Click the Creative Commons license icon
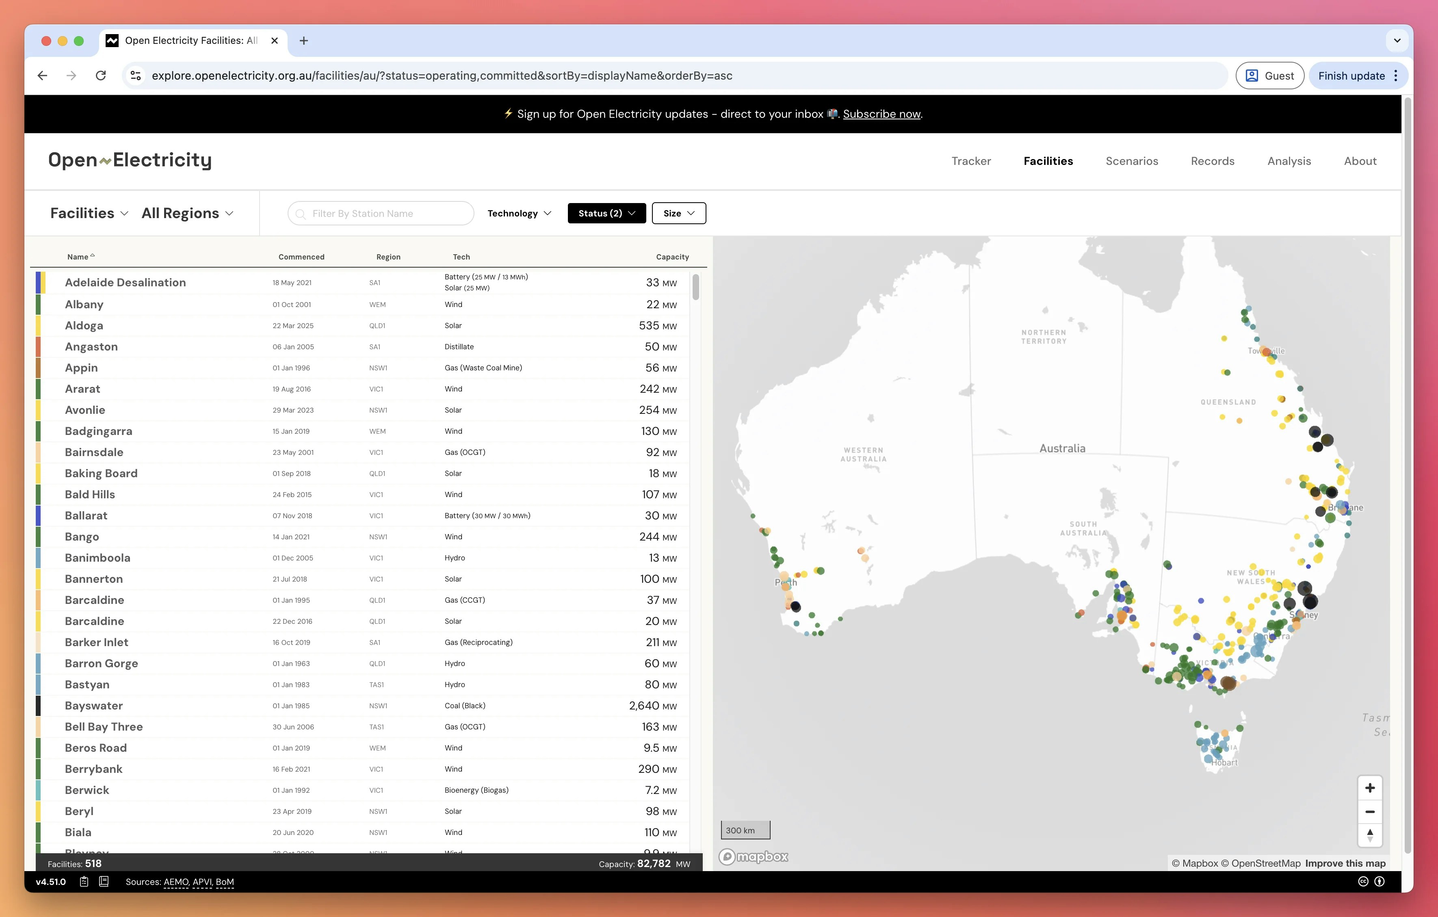Viewport: 1438px width, 917px height. click(1363, 882)
